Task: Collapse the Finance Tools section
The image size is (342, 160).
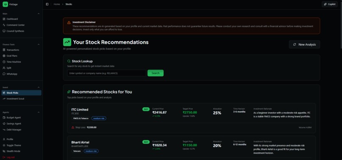Action: tap(39, 44)
